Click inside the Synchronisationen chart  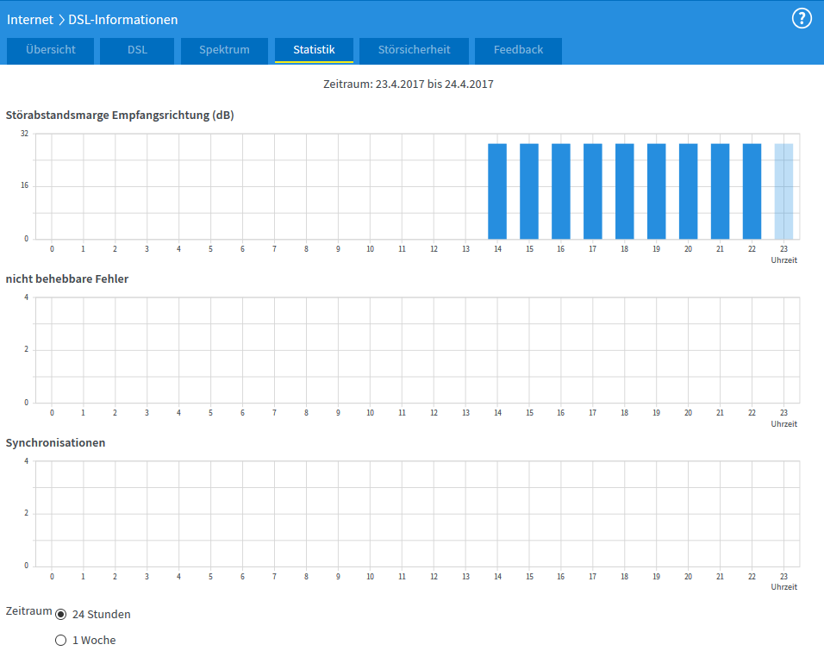point(417,514)
